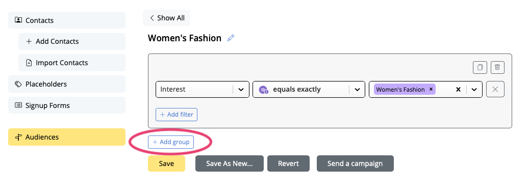Screen dimensions: 529x192
Task: Click Send a campaign button
Action: point(355,163)
